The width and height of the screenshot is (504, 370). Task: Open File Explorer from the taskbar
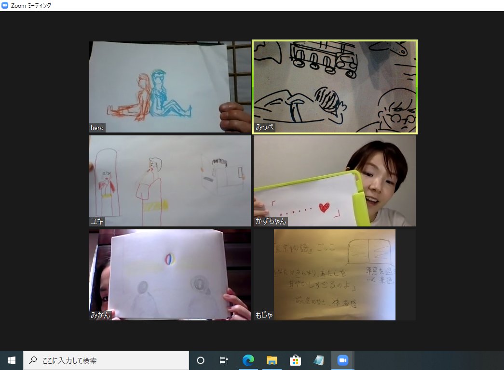coord(272,360)
